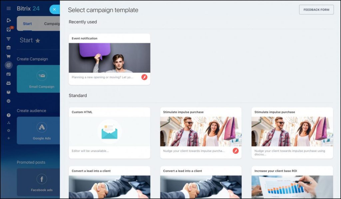This screenshot has height=199, width=341.
Task: Select the Google Ads audience tile
Action: coord(38,130)
